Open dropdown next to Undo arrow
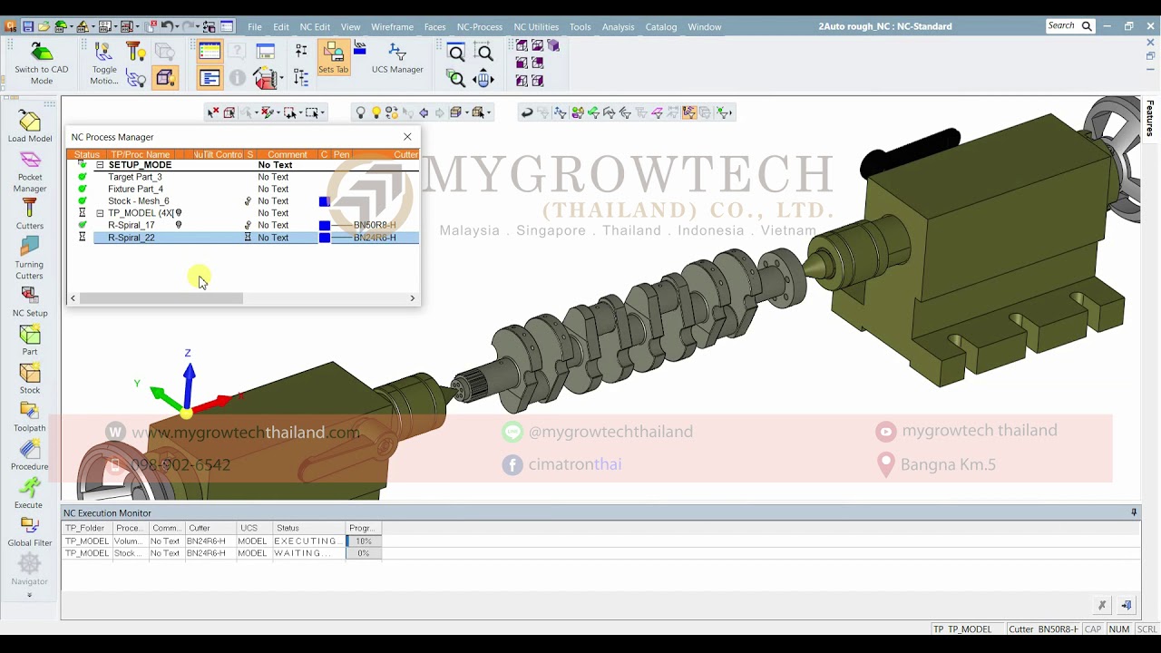This screenshot has height=653, width=1161. 177,26
